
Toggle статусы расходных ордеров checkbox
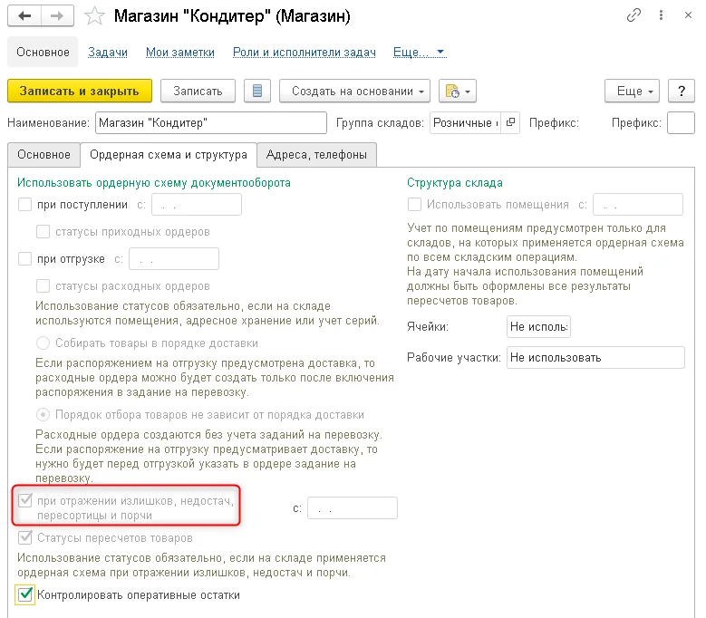coord(43,285)
